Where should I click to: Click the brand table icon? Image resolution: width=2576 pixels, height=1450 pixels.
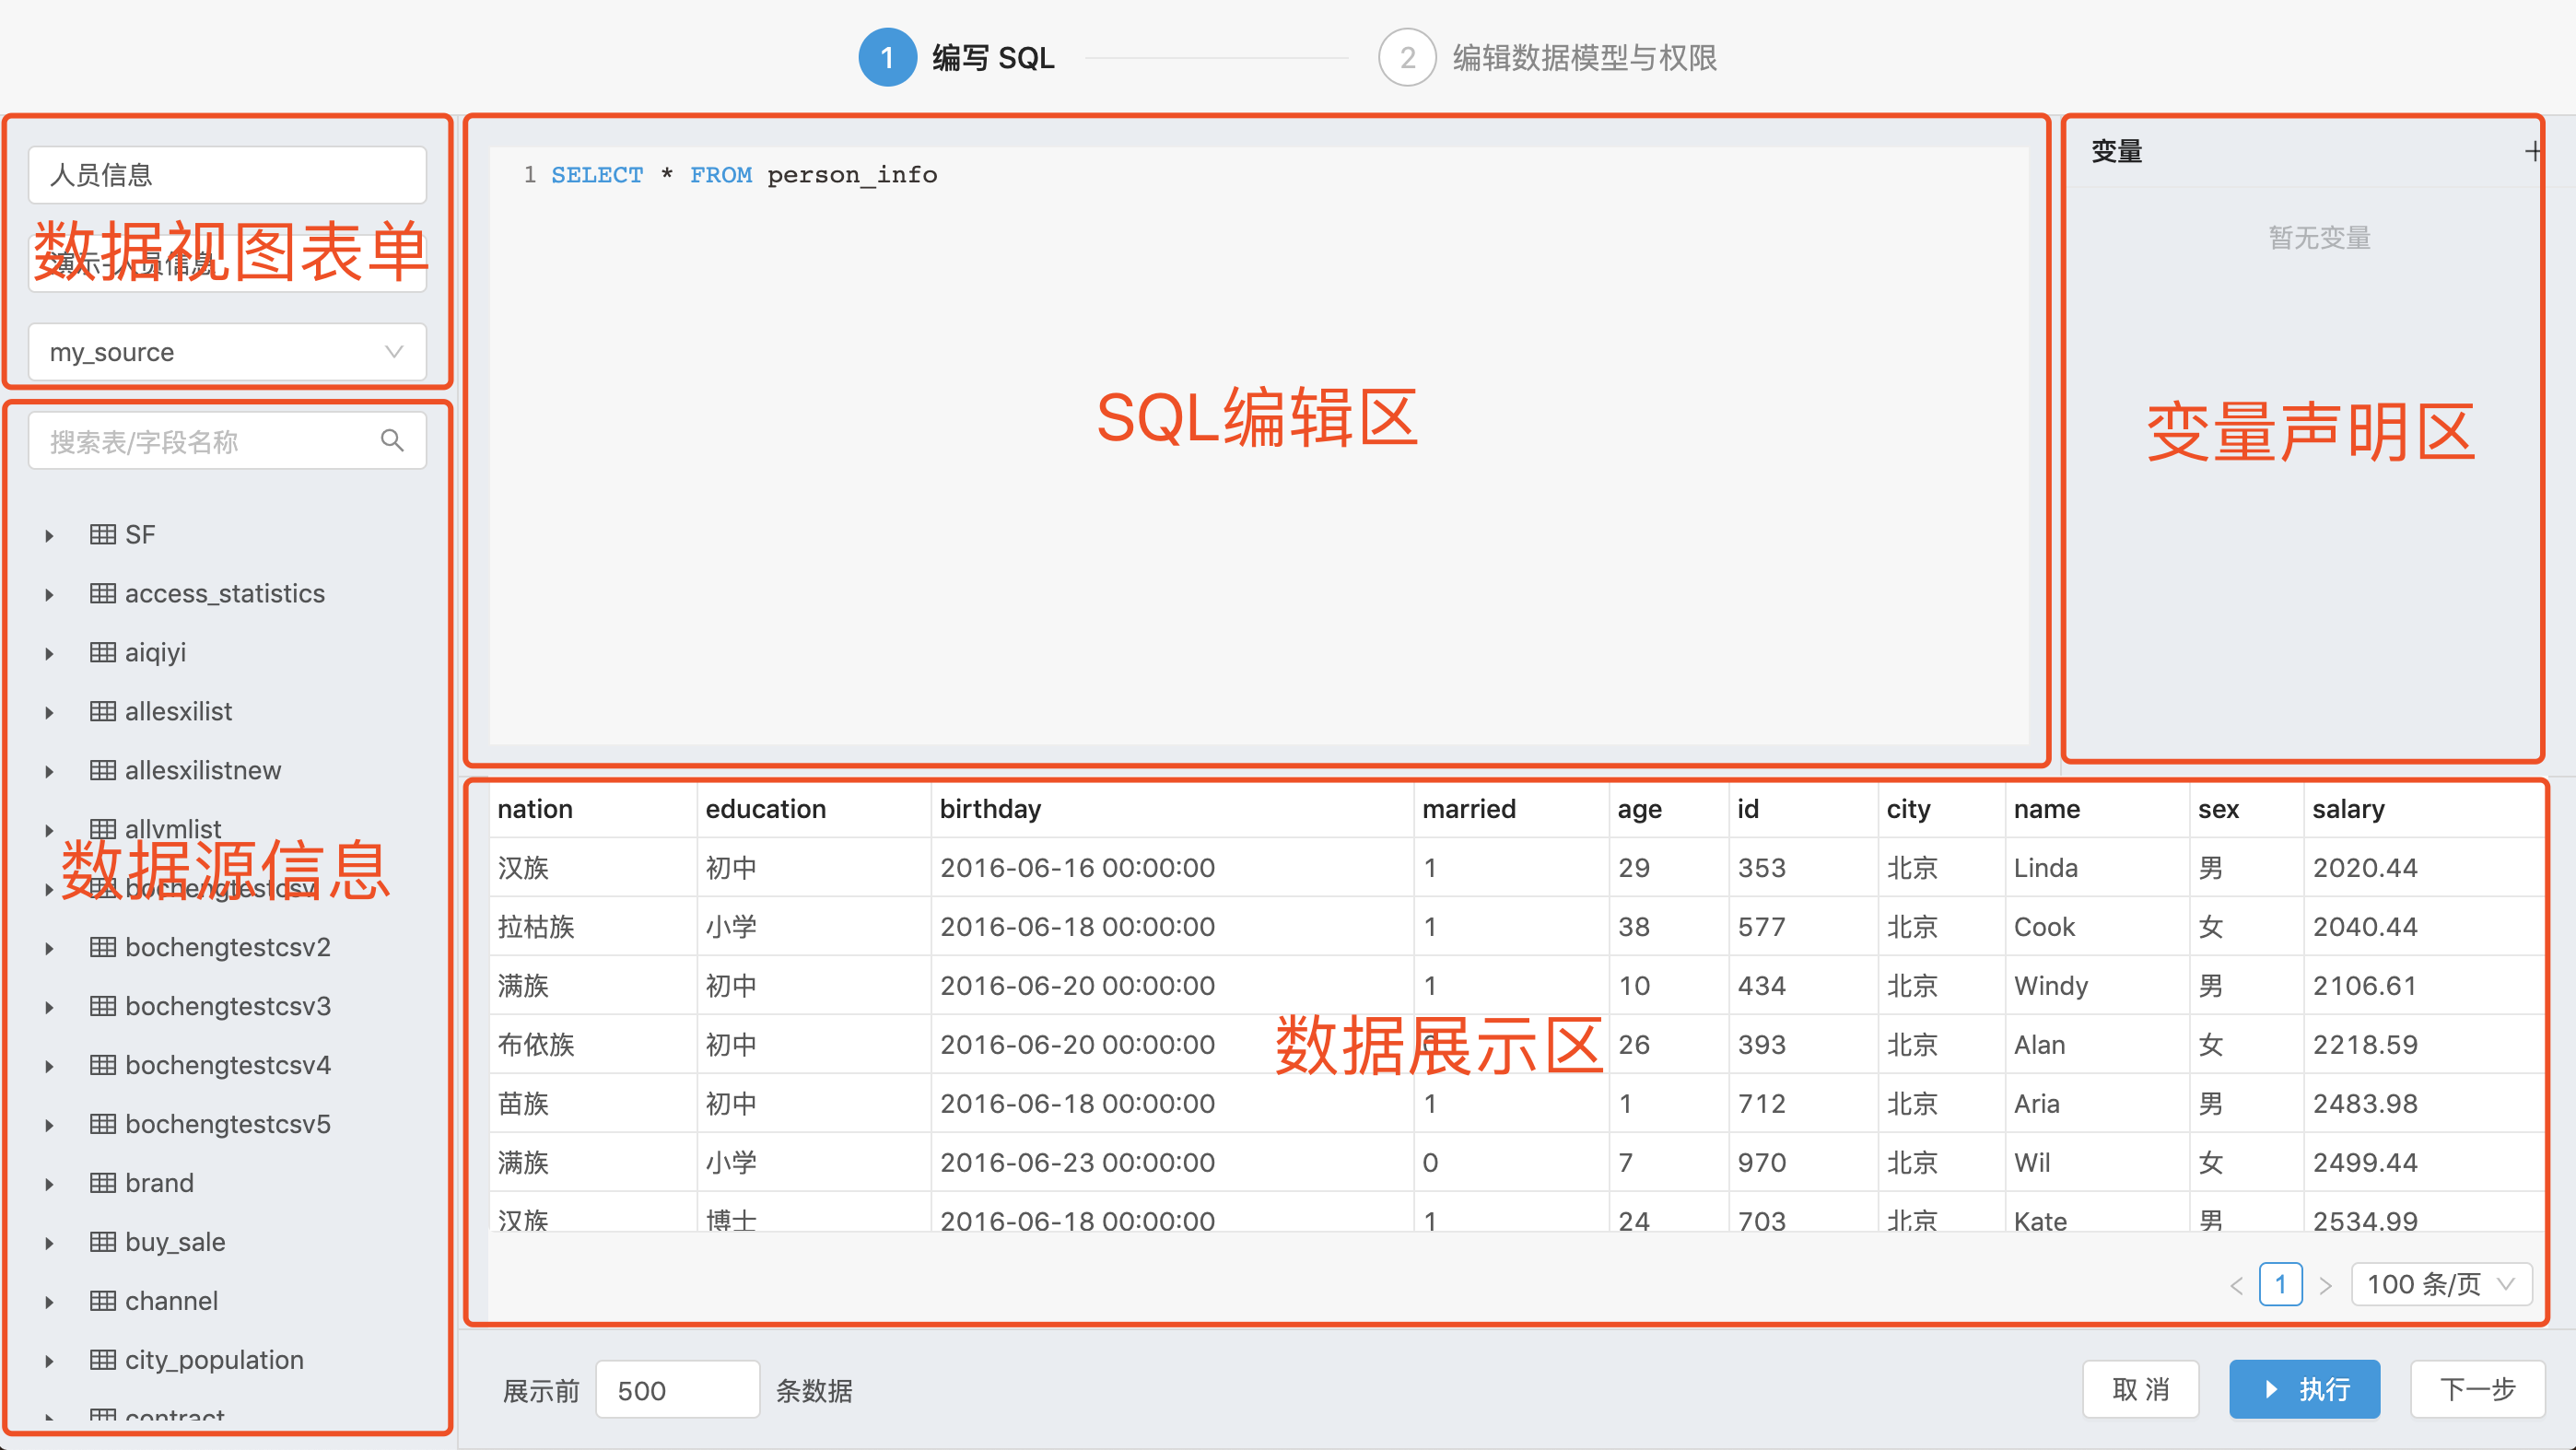coord(102,1183)
